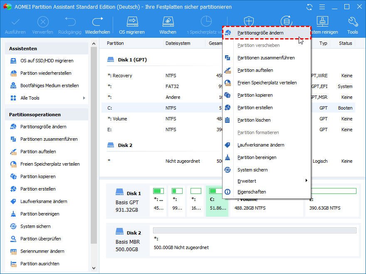366x274 pixels.
Task: Open Eigenschaften from context menu
Action: point(266,192)
